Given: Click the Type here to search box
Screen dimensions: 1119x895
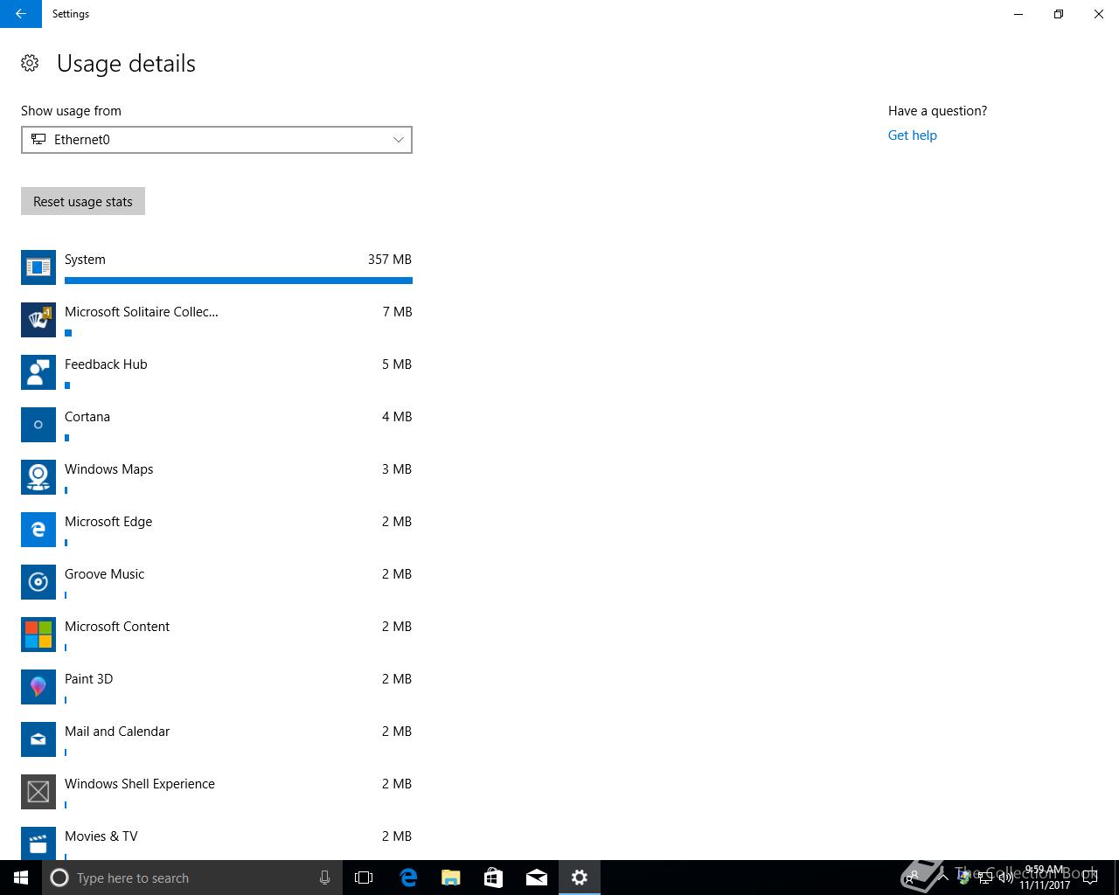Looking at the screenshot, I should 192,878.
